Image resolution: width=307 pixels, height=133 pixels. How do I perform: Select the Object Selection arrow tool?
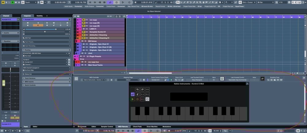[x=178, y=2]
